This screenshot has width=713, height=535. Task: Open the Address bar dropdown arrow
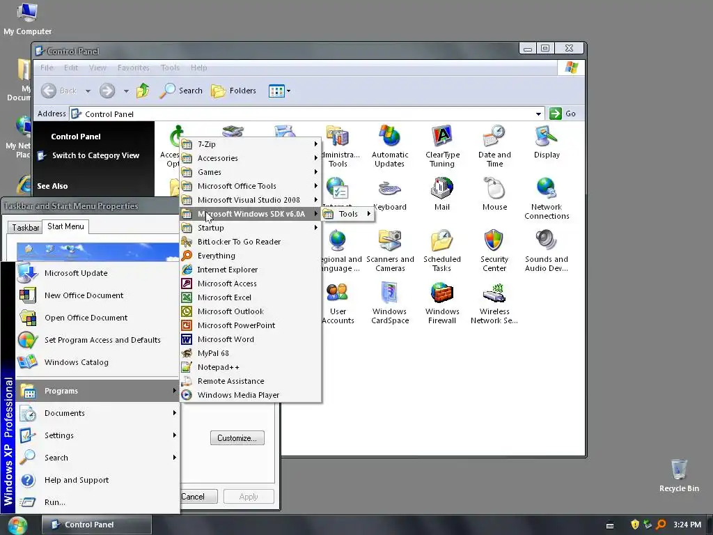point(538,114)
